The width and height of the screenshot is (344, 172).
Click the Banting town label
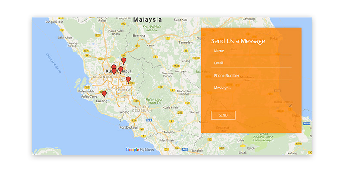[102, 101]
